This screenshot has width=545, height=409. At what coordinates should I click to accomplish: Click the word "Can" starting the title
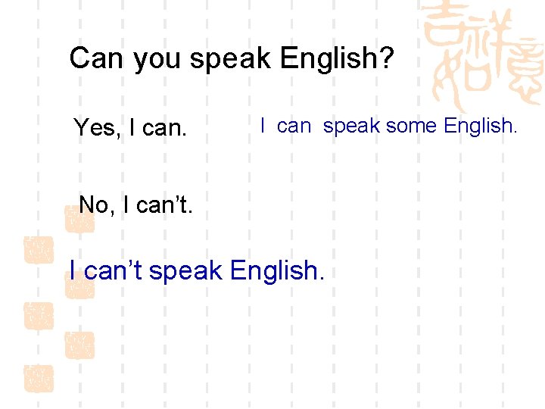96,58
